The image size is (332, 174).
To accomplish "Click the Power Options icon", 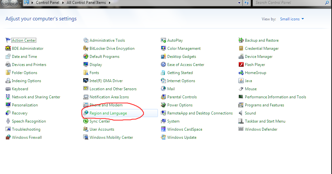I will tap(163, 105).
